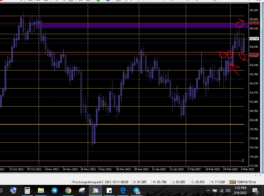
Task: Click the 8 Mar 2022 date label
Action: pyautogui.click(x=247, y=169)
